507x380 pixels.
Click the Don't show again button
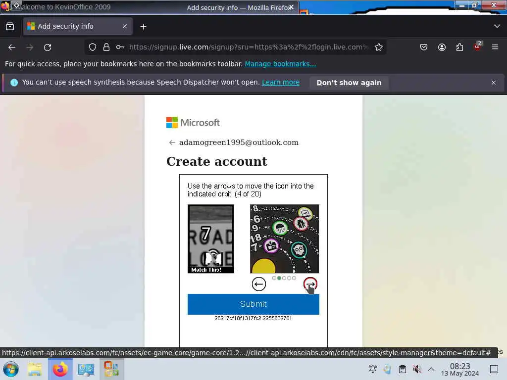coord(349,83)
